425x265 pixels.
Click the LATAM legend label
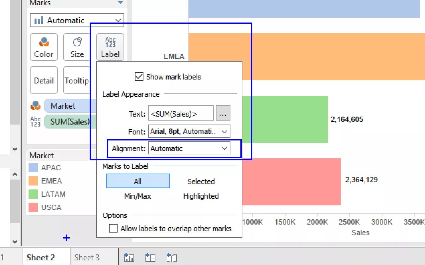[53, 194]
